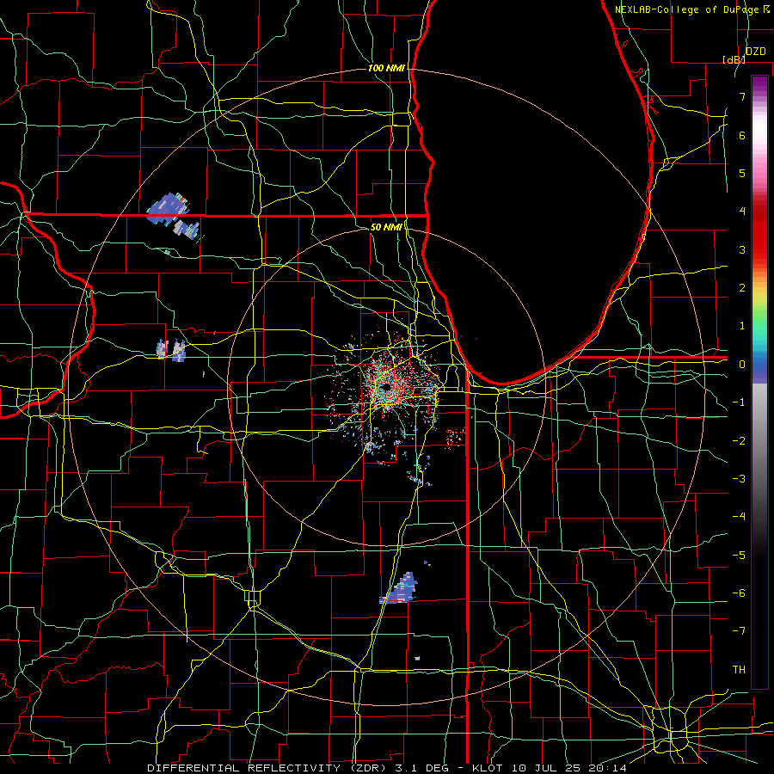The image size is (774, 774).
Task: Click the KLOT station identifier in the caption
Action: pos(487,768)
